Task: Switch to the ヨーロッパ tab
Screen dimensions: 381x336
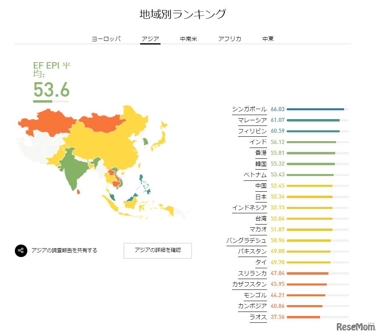Action: pyautogui.click(x=107, y=39)
